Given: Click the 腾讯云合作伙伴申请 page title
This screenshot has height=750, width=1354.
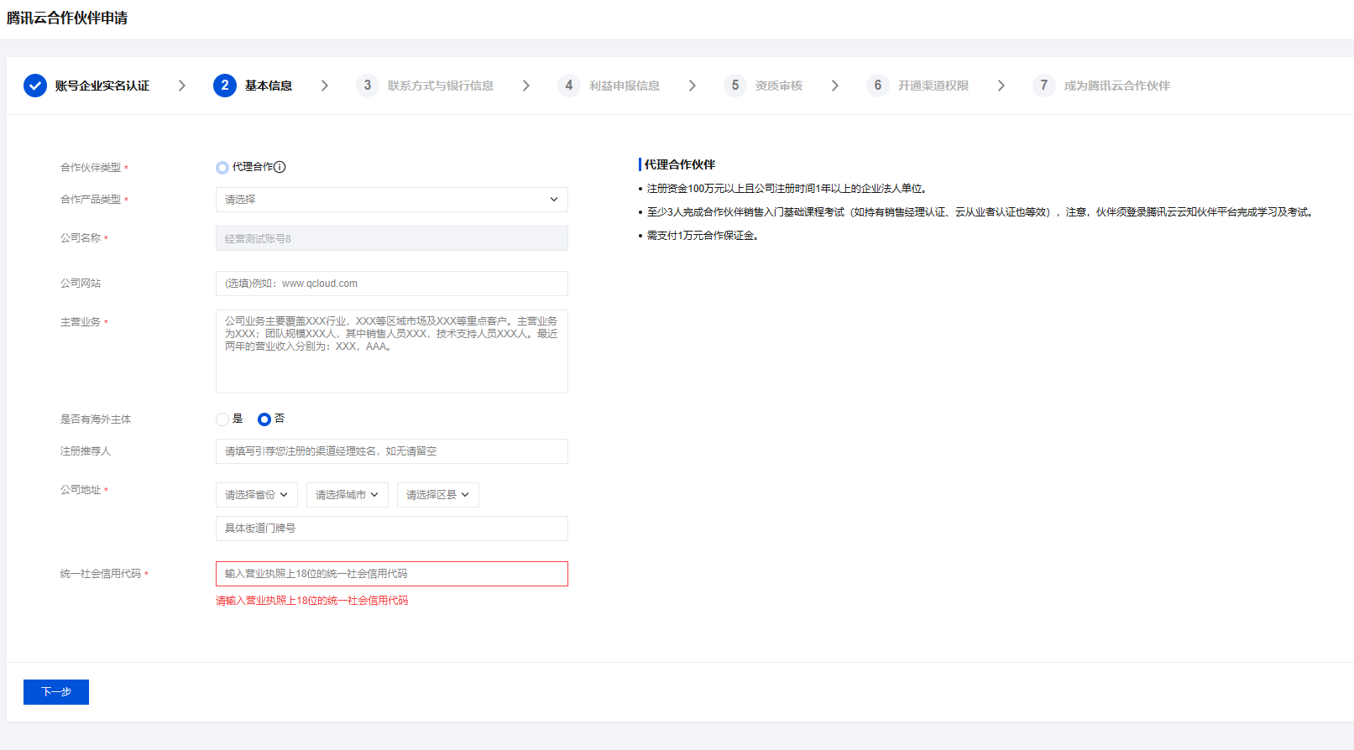Looking at the screenshot, I should click(x=67, y=18).
